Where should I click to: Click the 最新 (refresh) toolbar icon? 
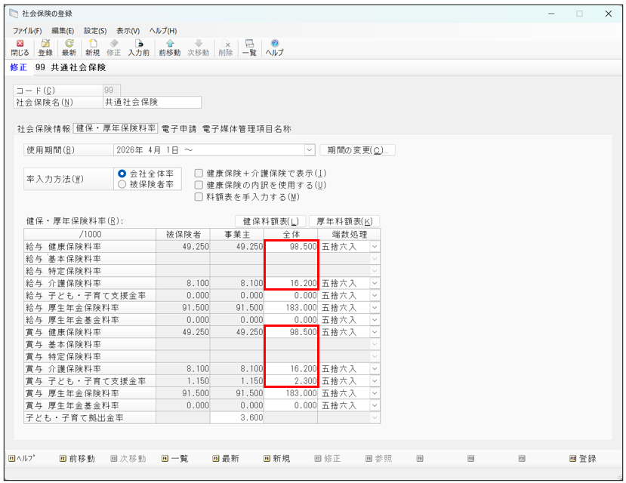69,48
